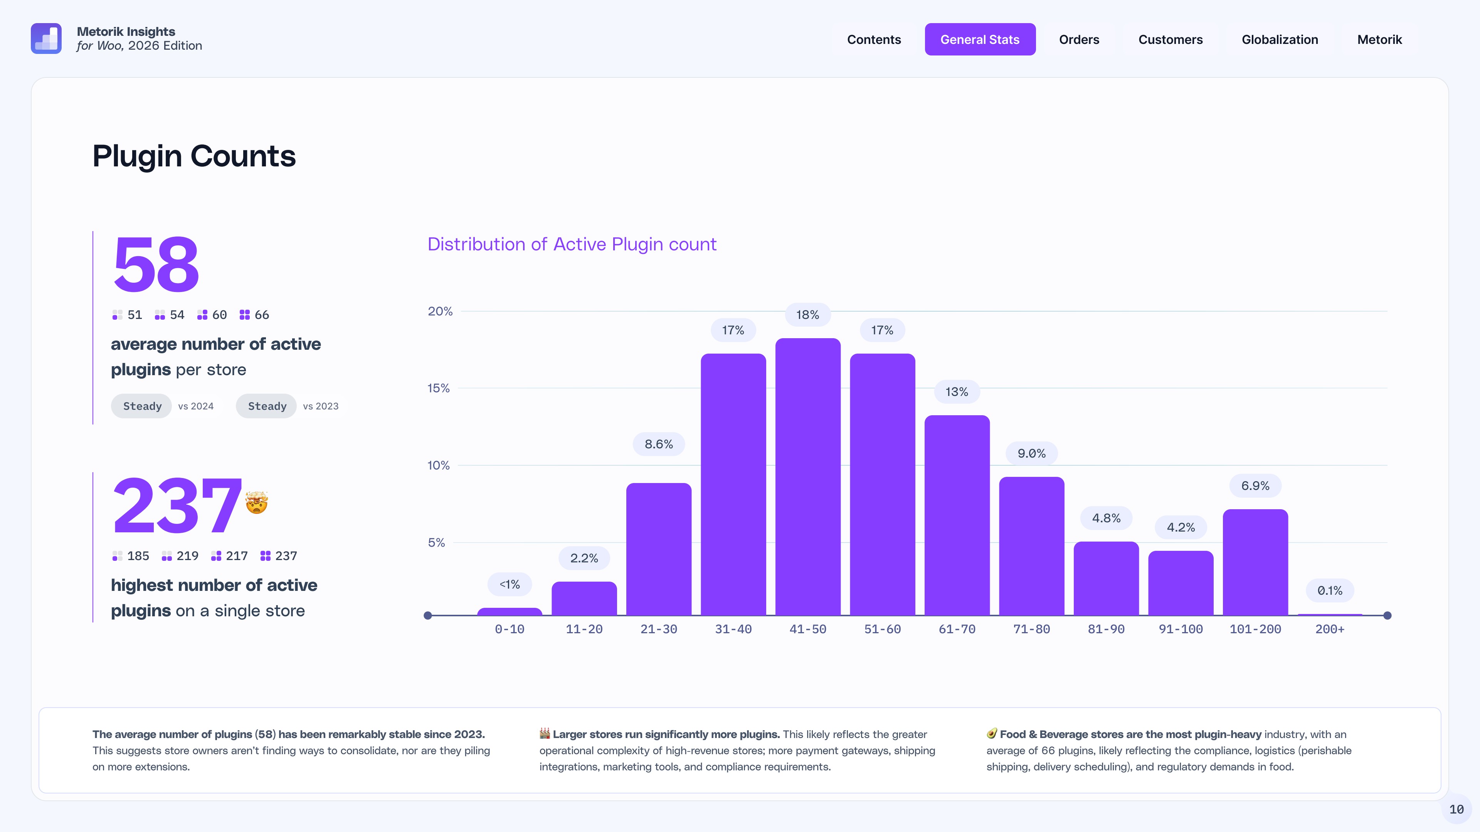Select the Contents navigation item
The height and width of the screenshot is (832, 1480).
pyautogui.click(x=874, y=39)
